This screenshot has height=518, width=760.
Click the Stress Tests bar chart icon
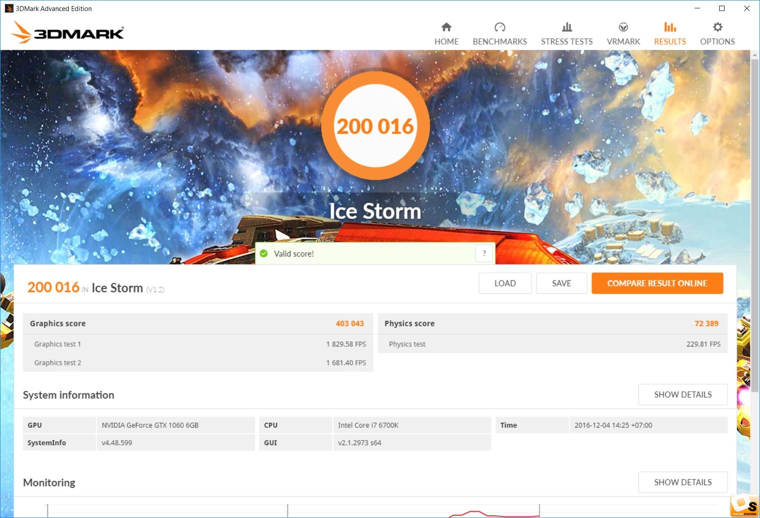pyautogui.click(x=567, y=27)
